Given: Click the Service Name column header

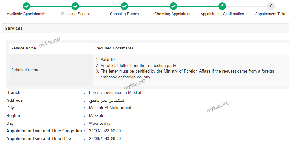Looking at the screenshot, I should [24, 48].
